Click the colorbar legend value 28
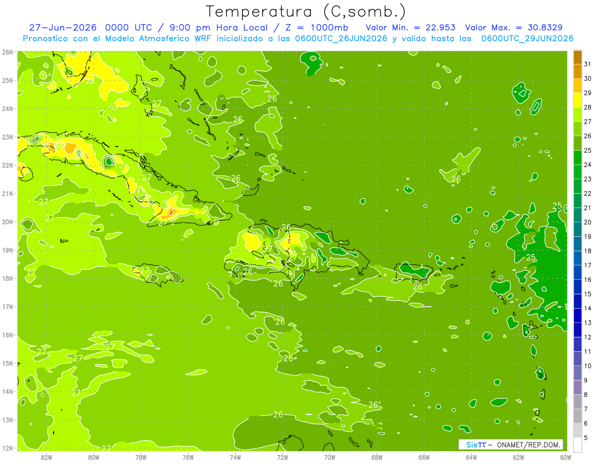 coord(588,107)
